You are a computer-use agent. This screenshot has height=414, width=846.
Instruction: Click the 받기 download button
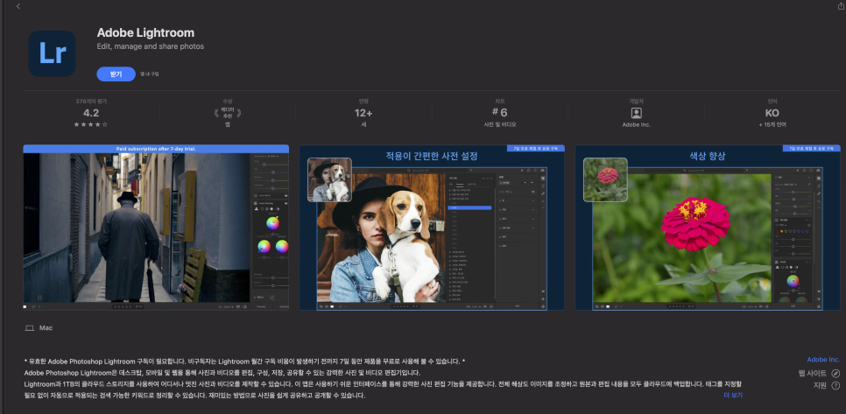116,74
